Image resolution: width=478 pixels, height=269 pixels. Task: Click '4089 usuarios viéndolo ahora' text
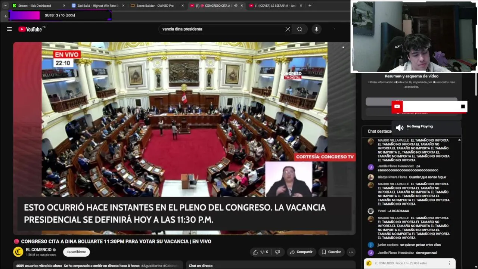[39, 266]
